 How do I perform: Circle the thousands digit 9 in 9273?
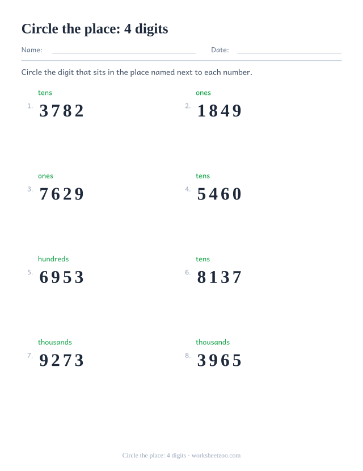point(44,360)
